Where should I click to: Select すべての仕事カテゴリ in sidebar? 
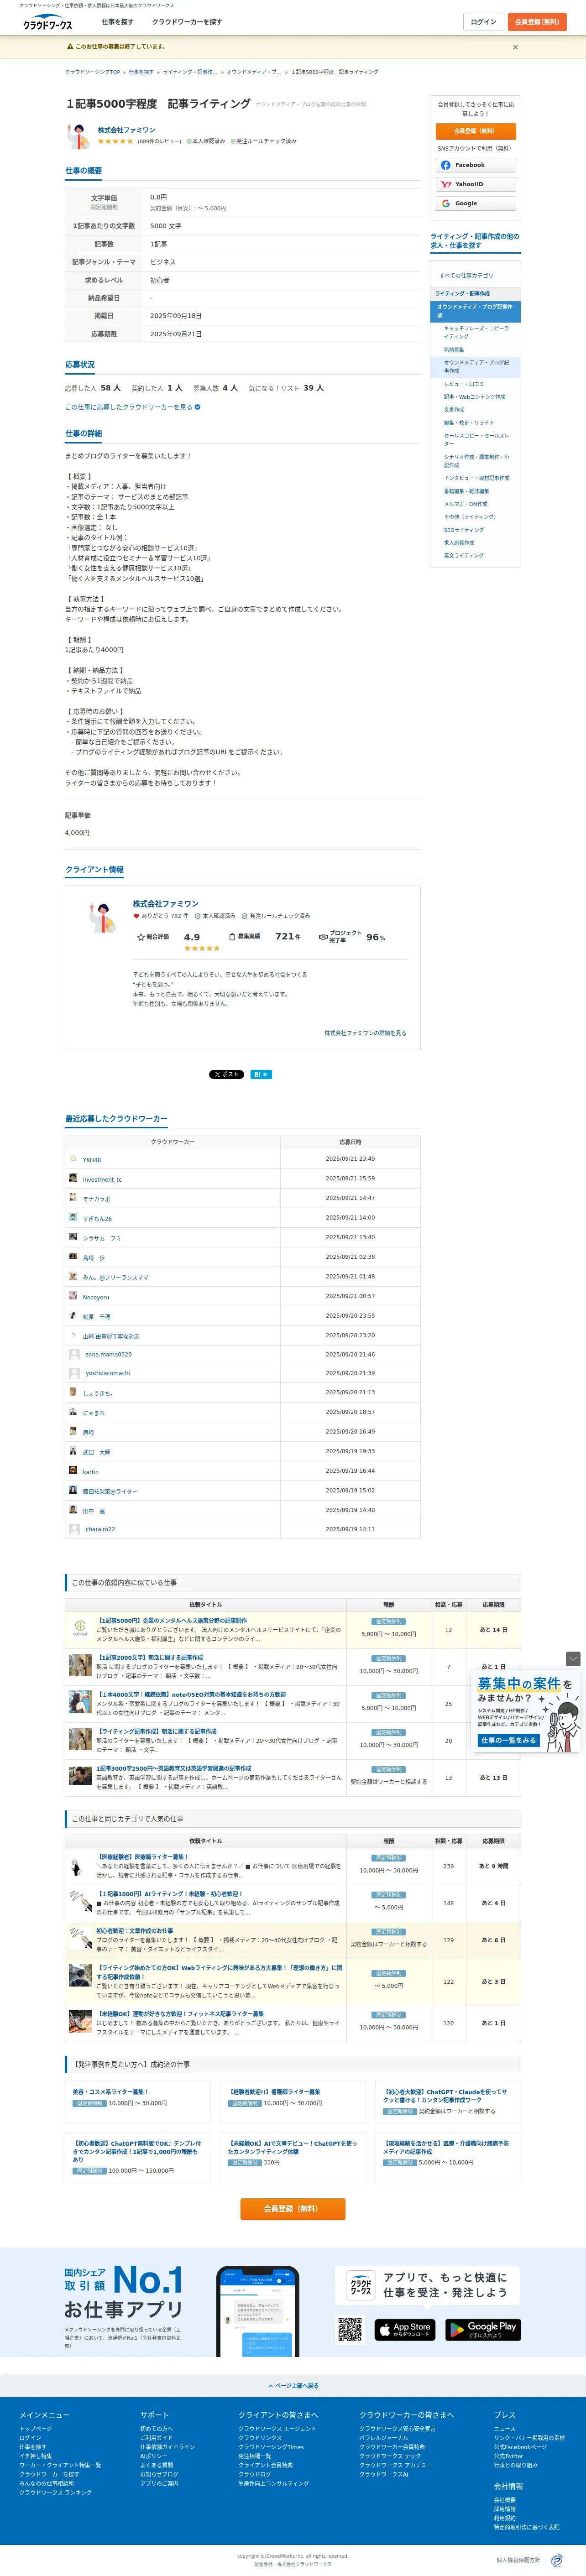click(x=467, y=276)
